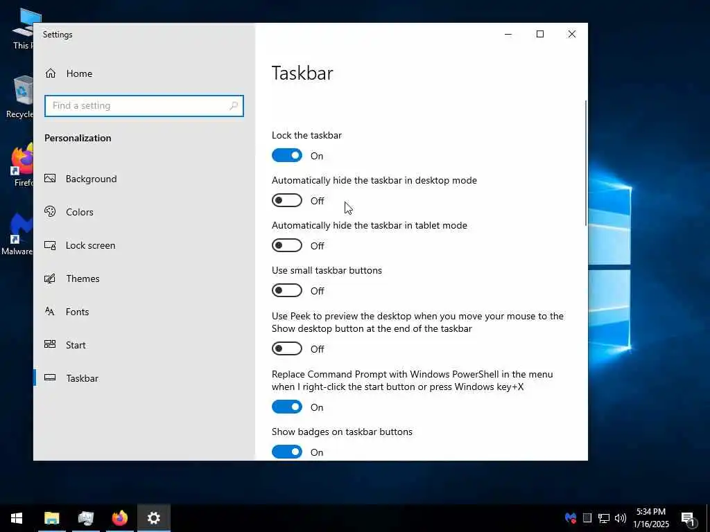Enable auto-hide taskbar in tablet mode
710x532 pixels.
(286, 246)
